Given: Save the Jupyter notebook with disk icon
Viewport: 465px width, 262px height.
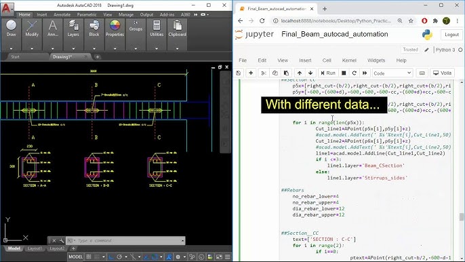Looking at the screenshot, I should [x=239, y=73].
